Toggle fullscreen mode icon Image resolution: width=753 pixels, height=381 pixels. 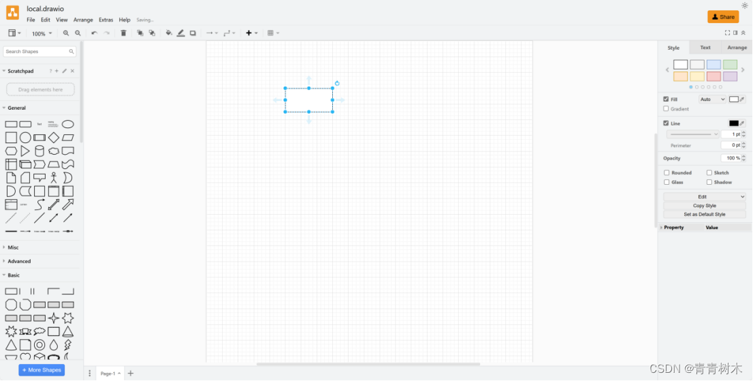[x=727, y=33]
